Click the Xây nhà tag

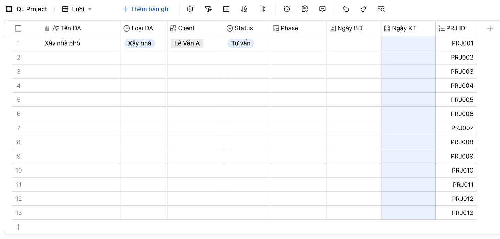(139, 43)
